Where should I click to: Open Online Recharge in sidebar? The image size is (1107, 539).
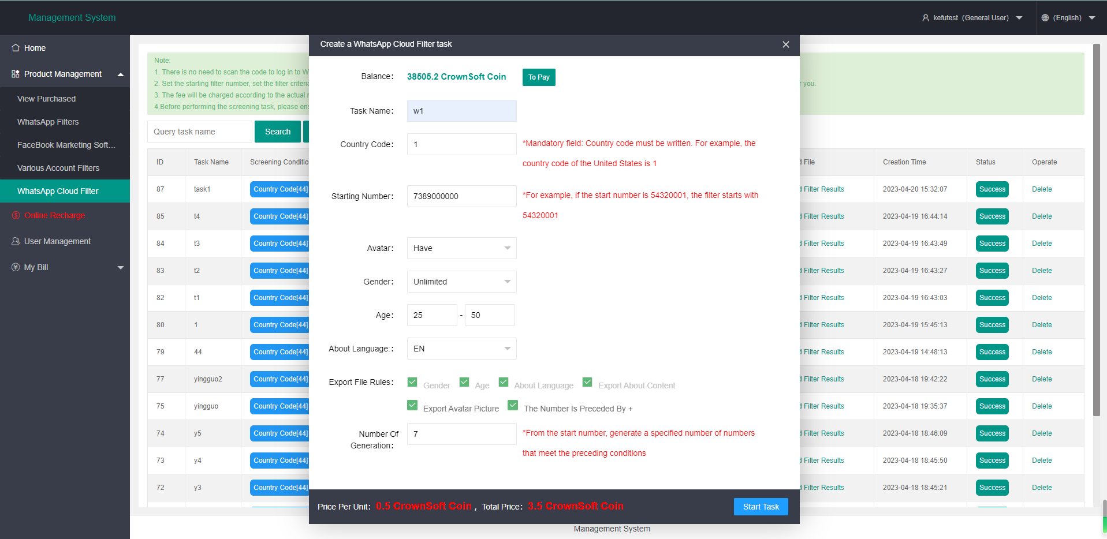pyautogui.click(x=65, y=215)
